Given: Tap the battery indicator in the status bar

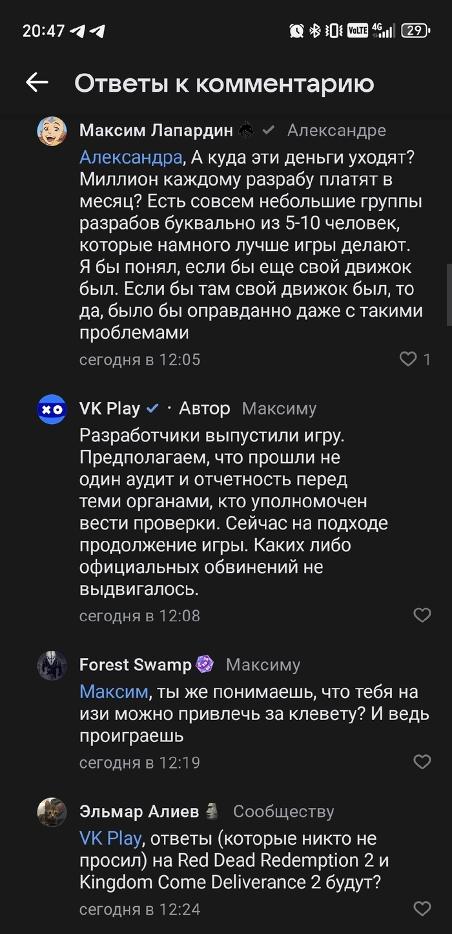Looking at the screenshot, I should point(415,30).
